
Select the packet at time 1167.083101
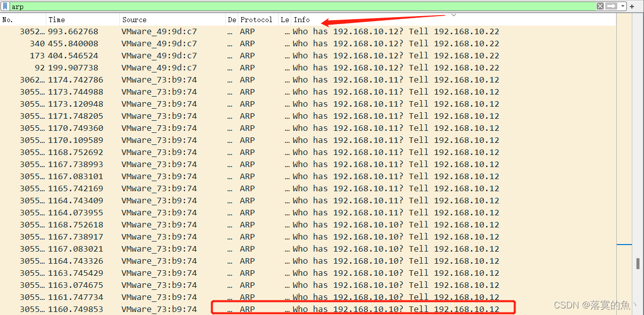tap(308, 176)
